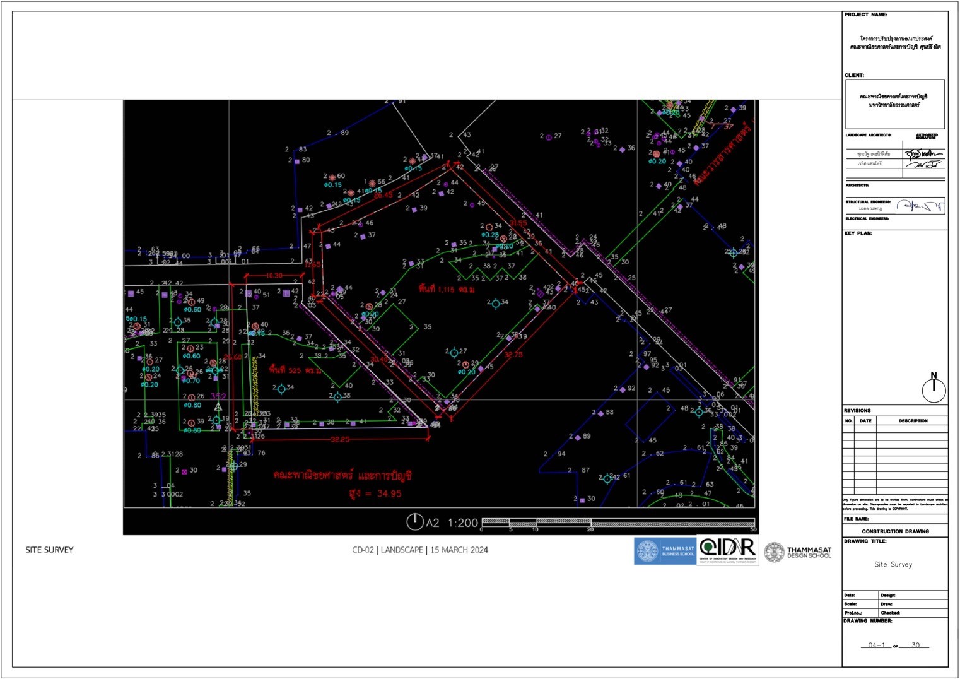Click the red dimension '26.45'
This screenshot has width=960, height=679.
click(383, 195)
